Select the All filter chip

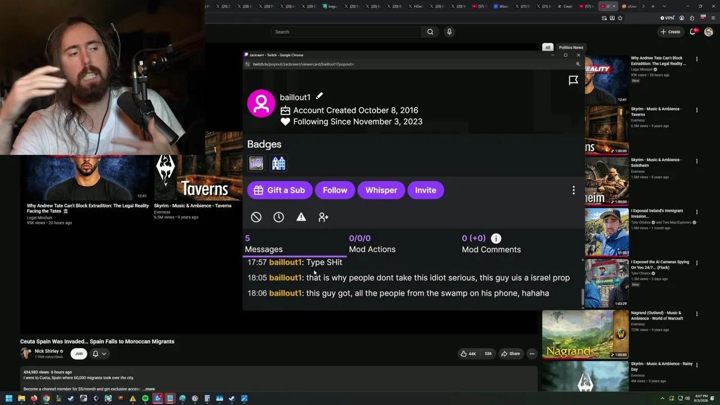click(547, 47)
